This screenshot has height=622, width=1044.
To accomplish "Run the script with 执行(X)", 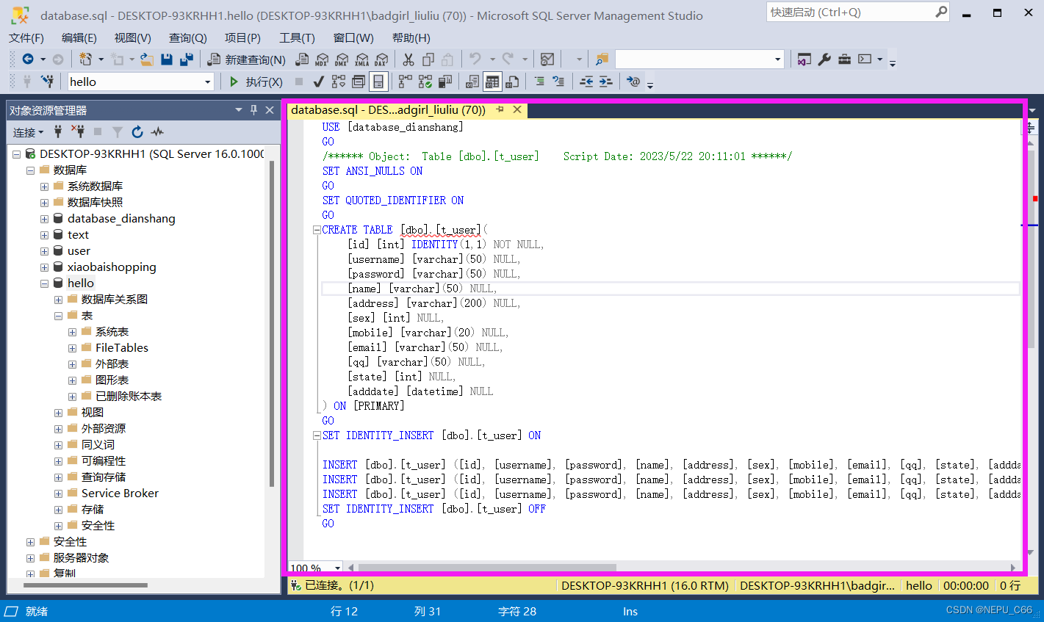I will (x=255, y=82).
